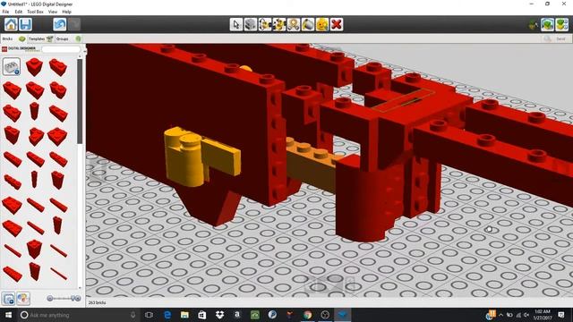
Task: Open the Action Center notification icon
Action: pos(561,315)
